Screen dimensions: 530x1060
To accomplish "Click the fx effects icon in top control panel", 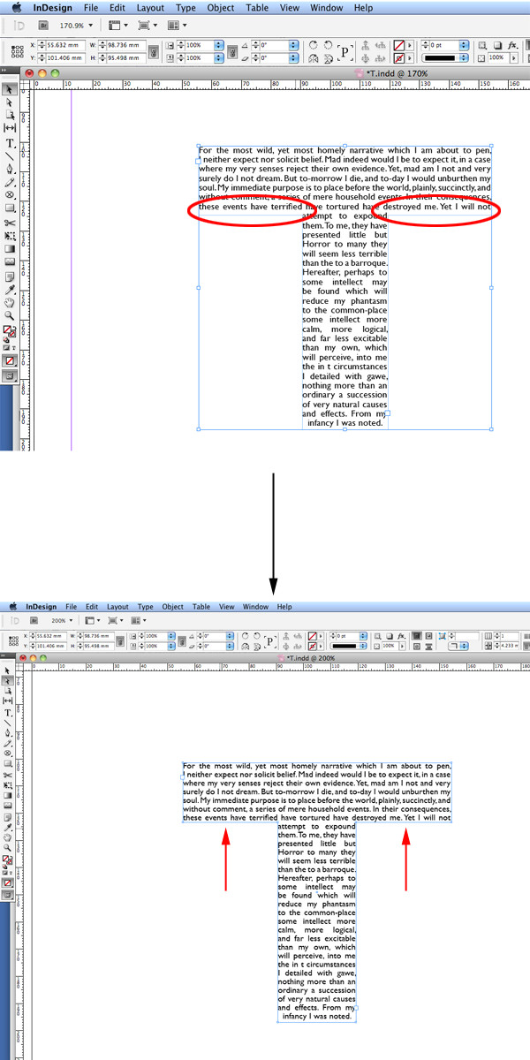I will (512, 44).
